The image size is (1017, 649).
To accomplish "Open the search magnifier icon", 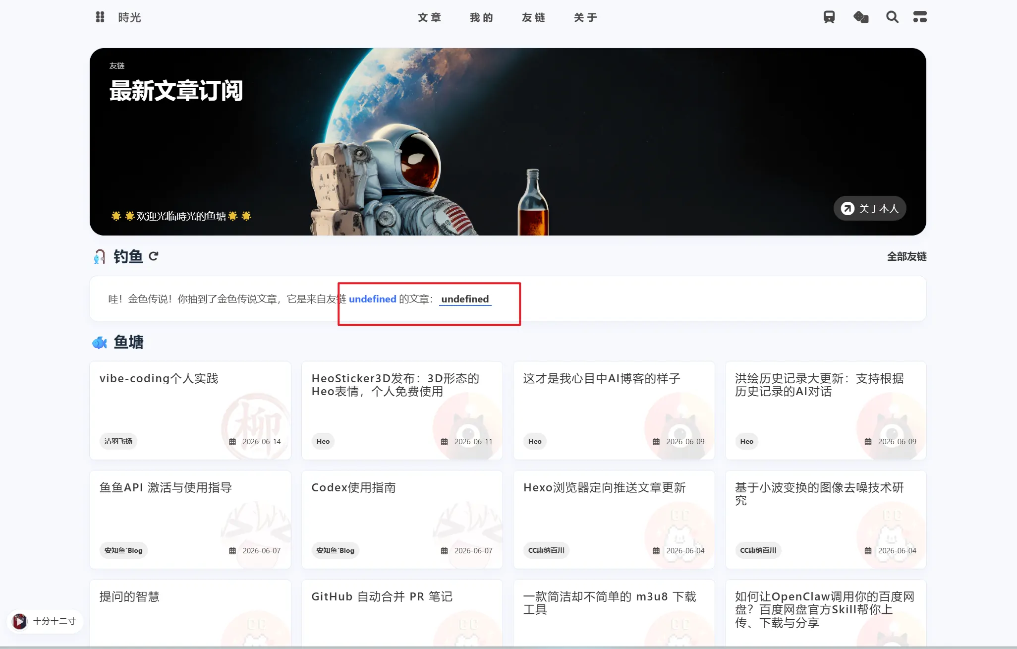I will 892,17.
